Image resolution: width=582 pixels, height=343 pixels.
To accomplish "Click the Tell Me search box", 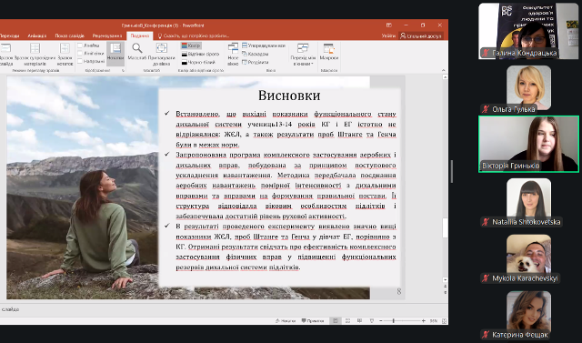I will tap(194, 36).
